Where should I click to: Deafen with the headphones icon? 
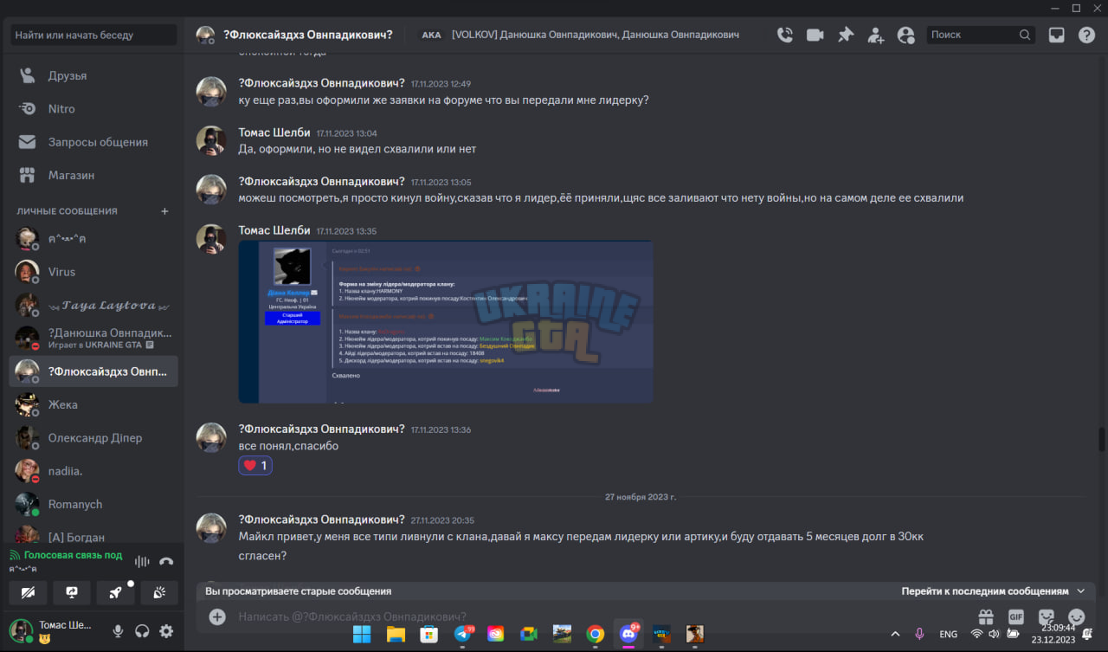pos(142,631)
